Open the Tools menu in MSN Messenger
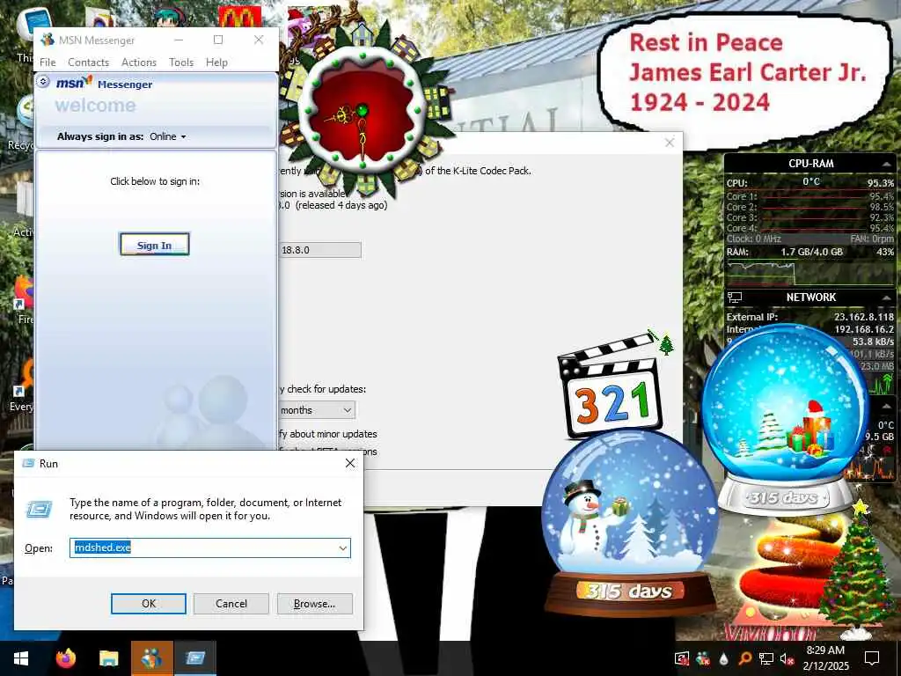 pyautogui.click(x=181, y=62)
